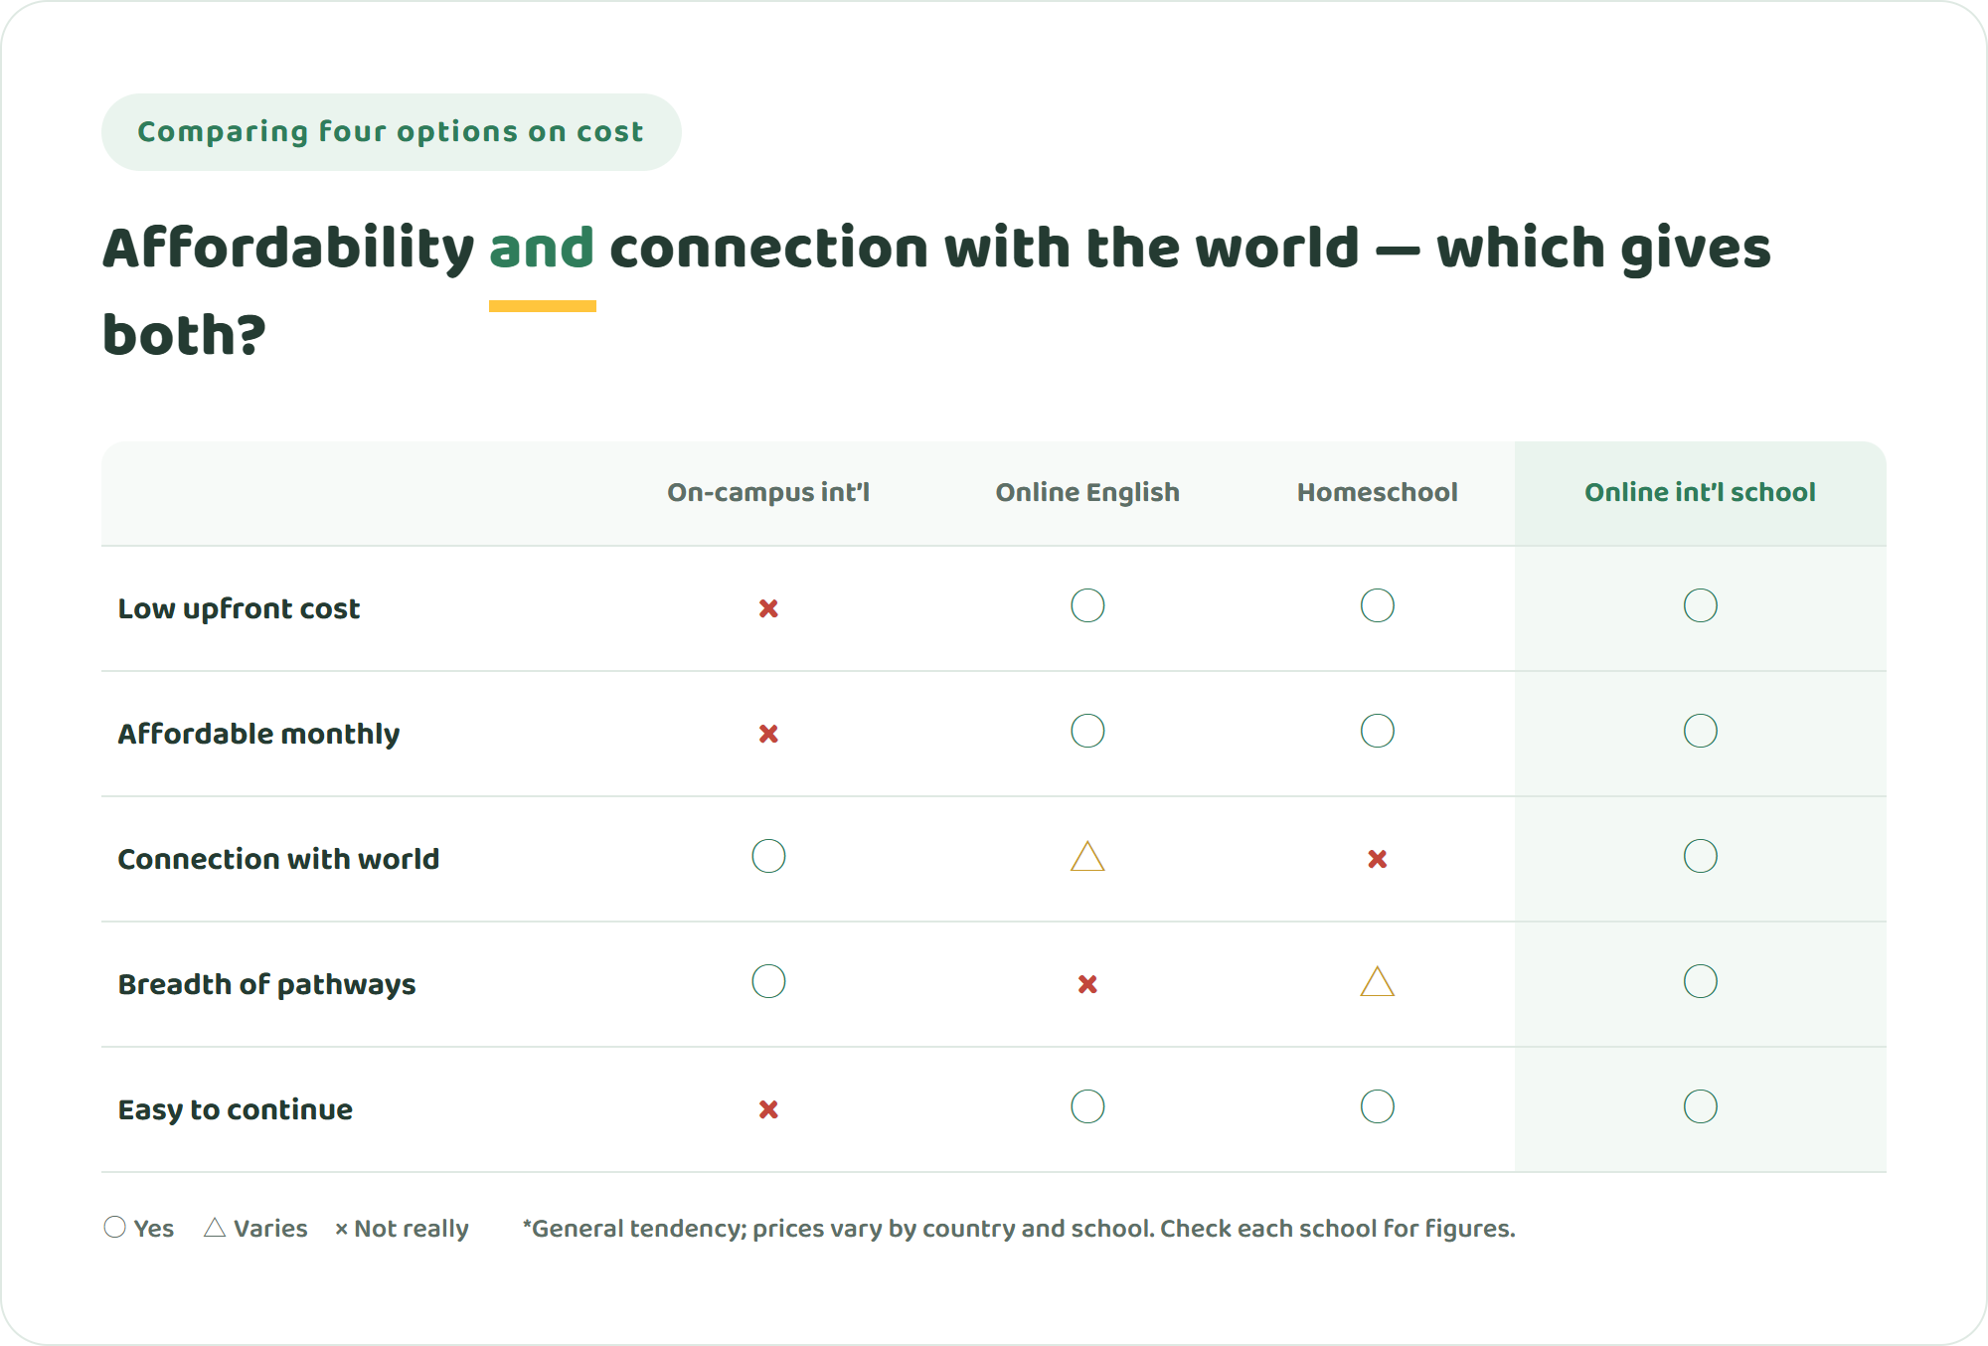
Task: Click the circle for Affordable monthly under Homeschool
Action: click(x=1378, y=731)
